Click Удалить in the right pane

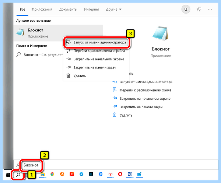(126, 115)
